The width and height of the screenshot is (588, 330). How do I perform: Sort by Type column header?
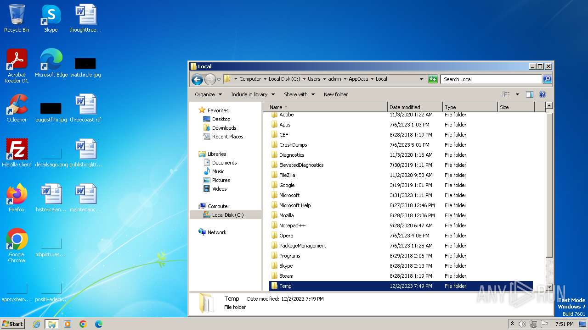coord(470,107)
